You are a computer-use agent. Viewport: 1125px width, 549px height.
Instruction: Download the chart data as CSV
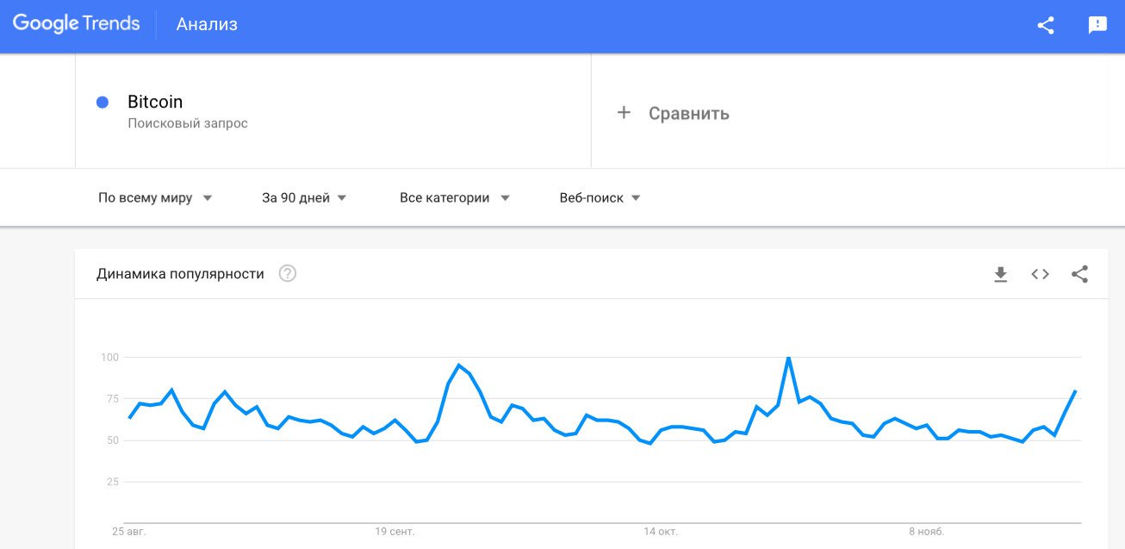(x=1000, y=274)
